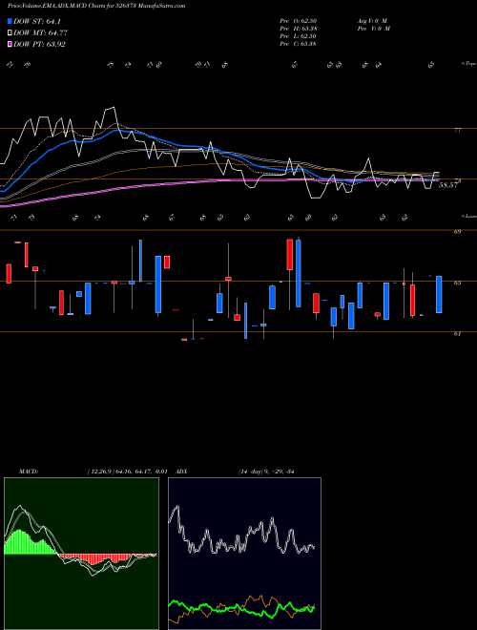Viewport: 477px width, 630px height.
Task: Click the 'Pre O: 62.50' value
Action: click(299, 21)
